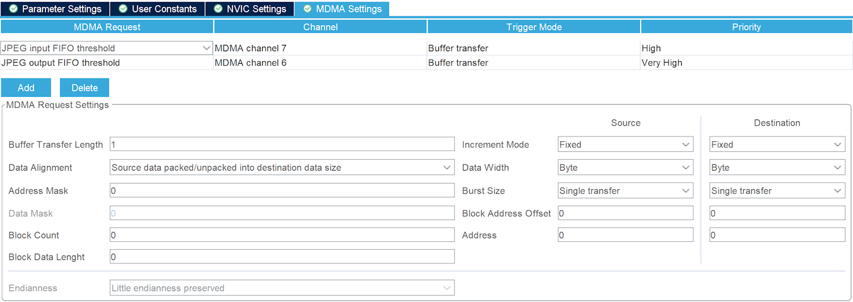Image resolution: width=853 pixels, height=302 pixels.
Task: Expand the Destination Data Width dropdown
Action: coord(777,168)
